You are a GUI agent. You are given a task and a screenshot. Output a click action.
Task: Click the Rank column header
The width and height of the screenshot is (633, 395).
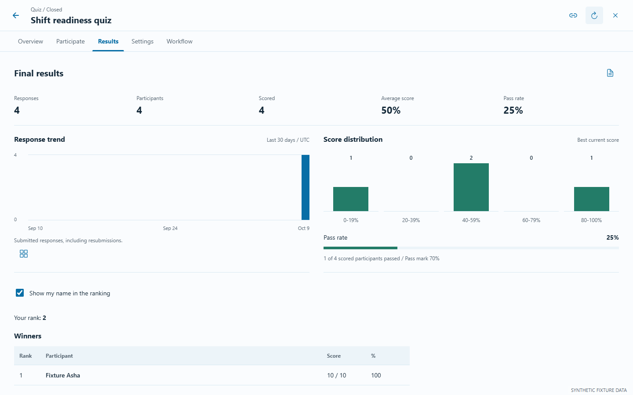click(25, 356)
